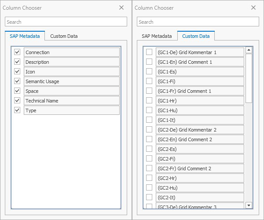The width and height of the screenshot is (264, 220).
Task: Click the scroll down arrow in Custom Data list
Action: pyautogui.click(x=249, y=205)
